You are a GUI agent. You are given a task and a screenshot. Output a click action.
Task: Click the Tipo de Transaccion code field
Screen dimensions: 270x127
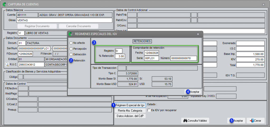(122, 68)
